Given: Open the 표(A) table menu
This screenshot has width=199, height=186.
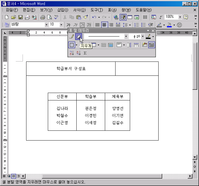Looking at the screenshot, I should coord(112,10).
